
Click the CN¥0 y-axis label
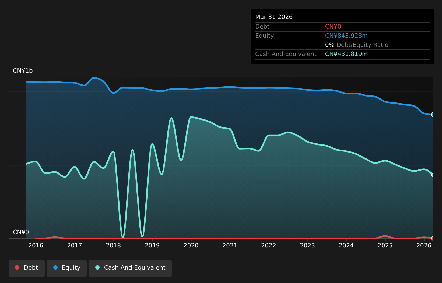(21, 232)
